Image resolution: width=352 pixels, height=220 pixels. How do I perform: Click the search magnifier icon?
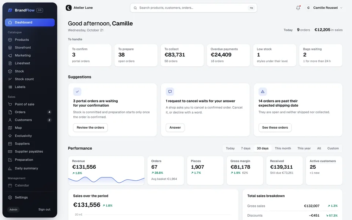135,8
